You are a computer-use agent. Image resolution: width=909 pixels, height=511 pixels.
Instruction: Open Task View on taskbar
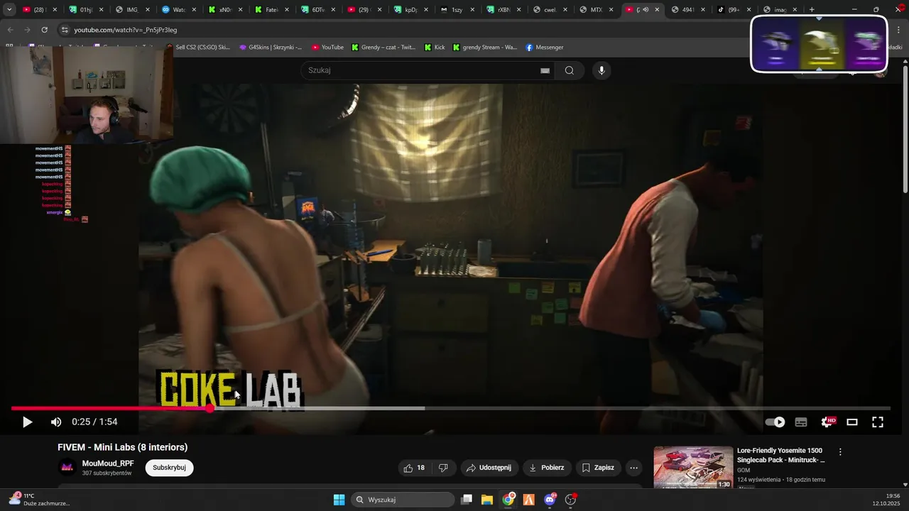point(467,500)
